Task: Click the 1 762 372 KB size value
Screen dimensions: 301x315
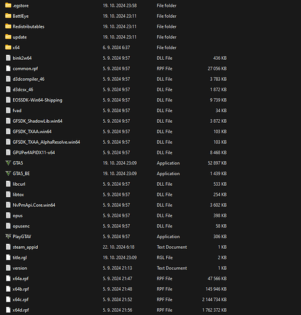Action: click(215, 310)
